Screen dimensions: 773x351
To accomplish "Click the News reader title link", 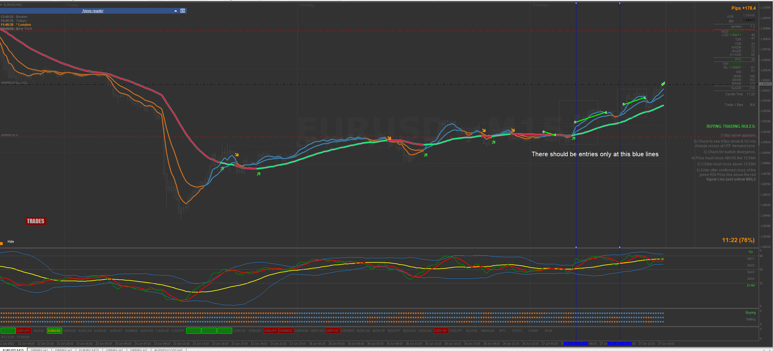I will tap(93, 11).
